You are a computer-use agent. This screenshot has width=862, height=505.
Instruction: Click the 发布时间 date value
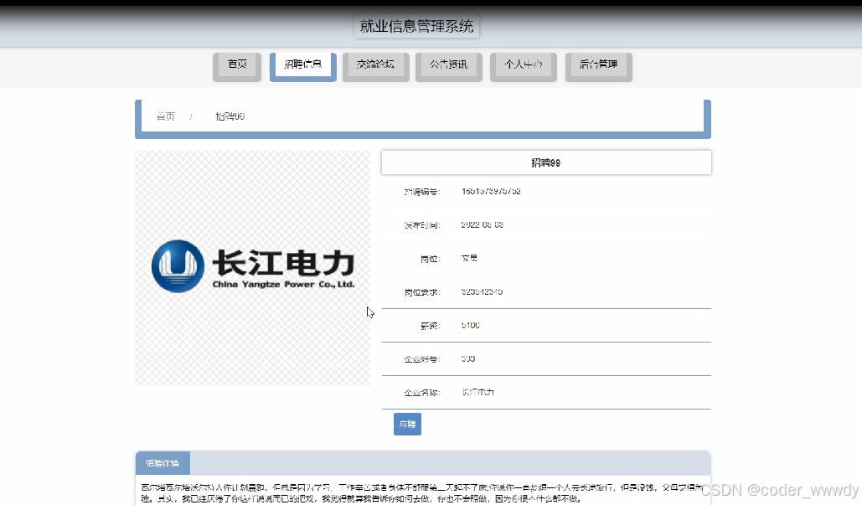tap(483, 224)
